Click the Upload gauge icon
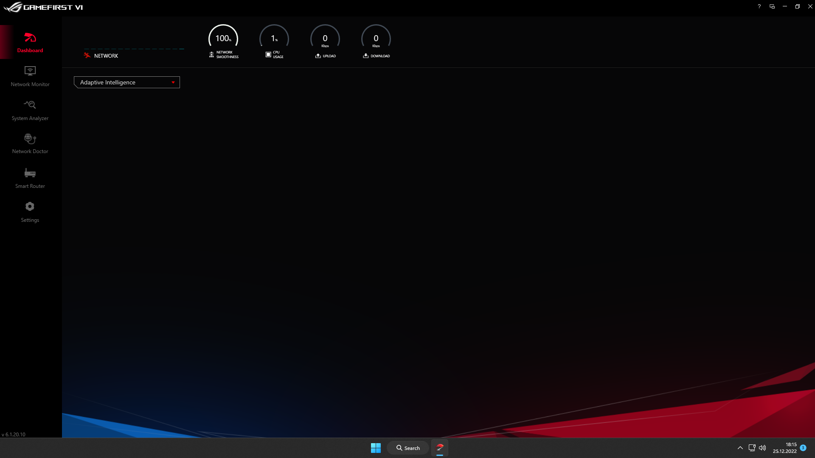Image resolution: width=815 pixels, height=458 pixels. [317, 55]
